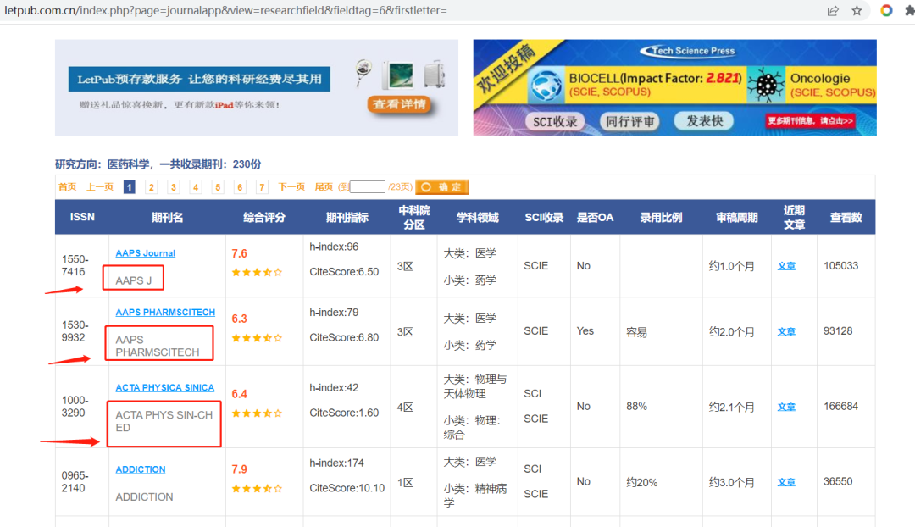
Task: Click the share page icon in address bar
Action: coord(833,10)
